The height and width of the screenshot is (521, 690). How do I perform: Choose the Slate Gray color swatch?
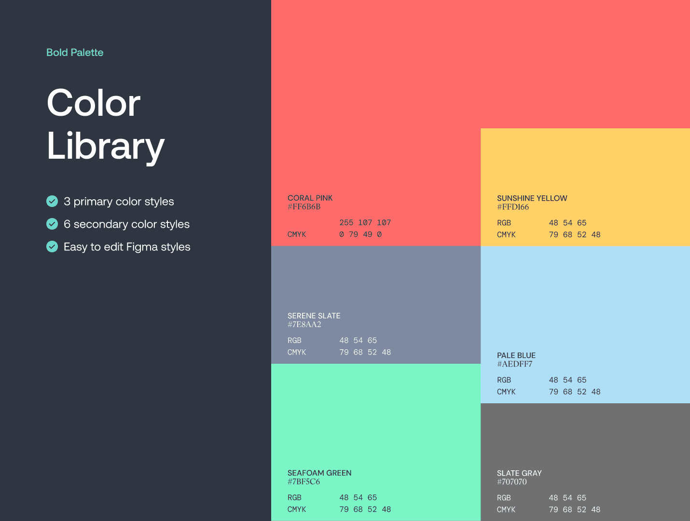point(585,462)
